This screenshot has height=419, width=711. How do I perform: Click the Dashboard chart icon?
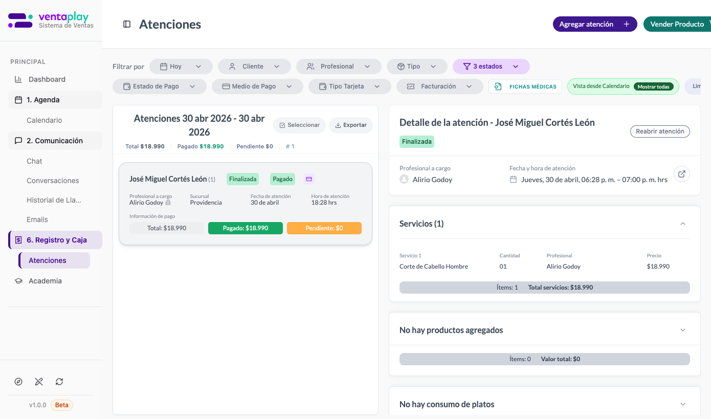(x=18, y=79)
